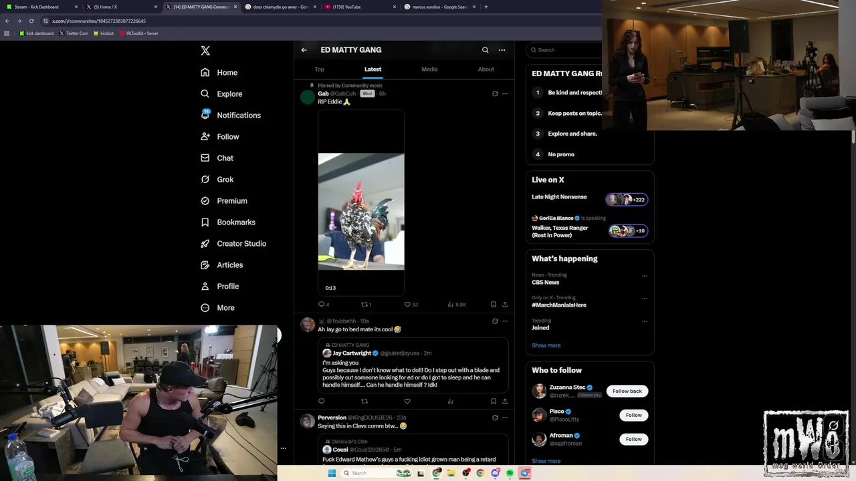
Task: Click the X search input field
Action: click(565, 50)
